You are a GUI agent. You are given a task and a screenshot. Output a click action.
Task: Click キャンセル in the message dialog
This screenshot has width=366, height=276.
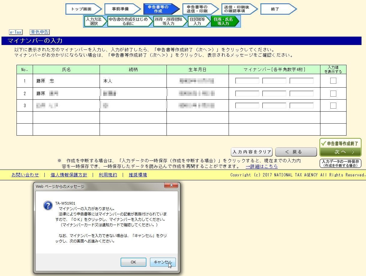[x=163, y=262]
